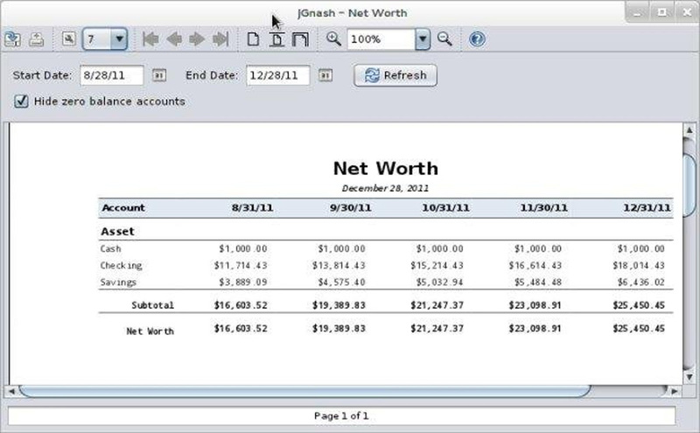The image size is (700, 433).
Task: Click the print report icon
Action: (x=36, y=39)
